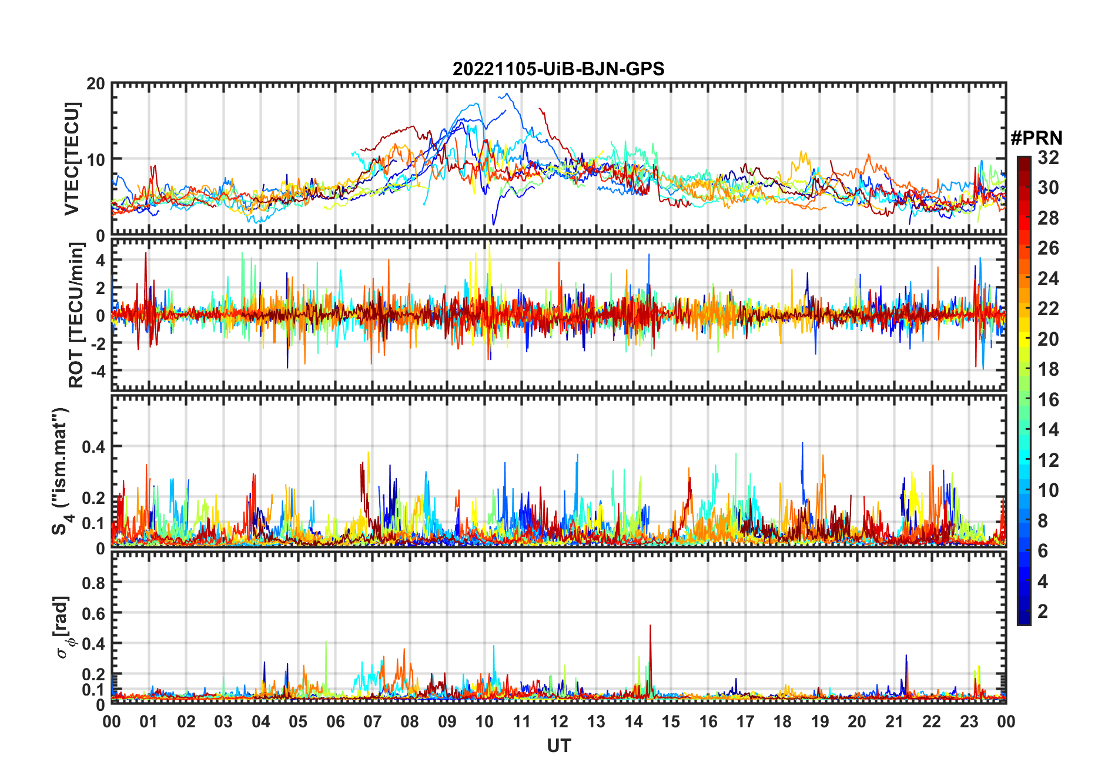Viewport: 1118px width, 782px height.
Task: Click the S4 ("ism.mat") y-axis label
Action: pos(61,471)
